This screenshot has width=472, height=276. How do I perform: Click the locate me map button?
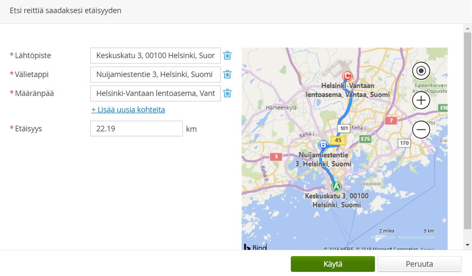click(421, 71)
